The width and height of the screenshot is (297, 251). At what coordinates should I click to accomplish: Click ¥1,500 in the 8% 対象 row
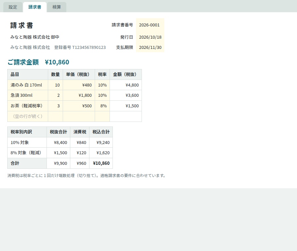point(58,153)
